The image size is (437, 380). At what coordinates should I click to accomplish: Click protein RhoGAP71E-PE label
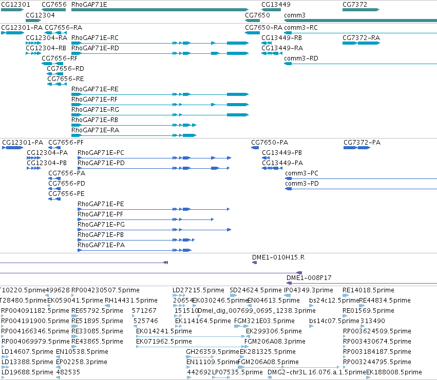pyautogui.click(x=101, y=204)
